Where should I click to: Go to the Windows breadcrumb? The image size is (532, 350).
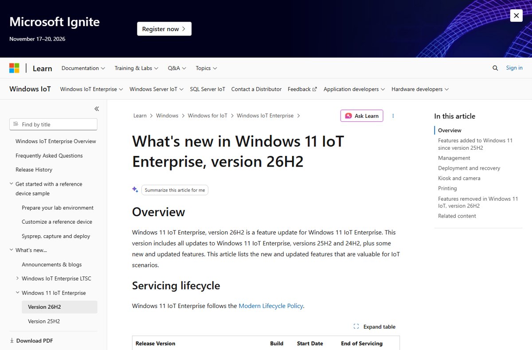[167, 116]
